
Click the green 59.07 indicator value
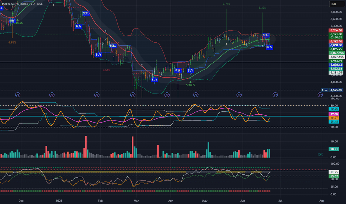[334, 176]
